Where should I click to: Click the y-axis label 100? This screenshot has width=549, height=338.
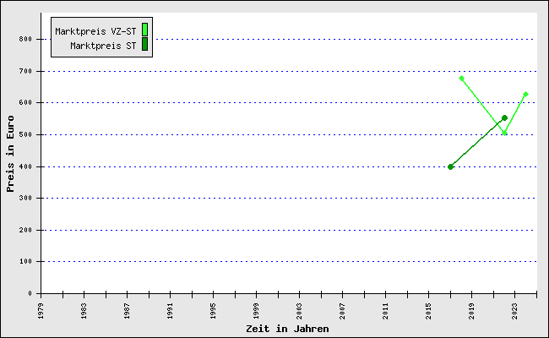[25, 261]
